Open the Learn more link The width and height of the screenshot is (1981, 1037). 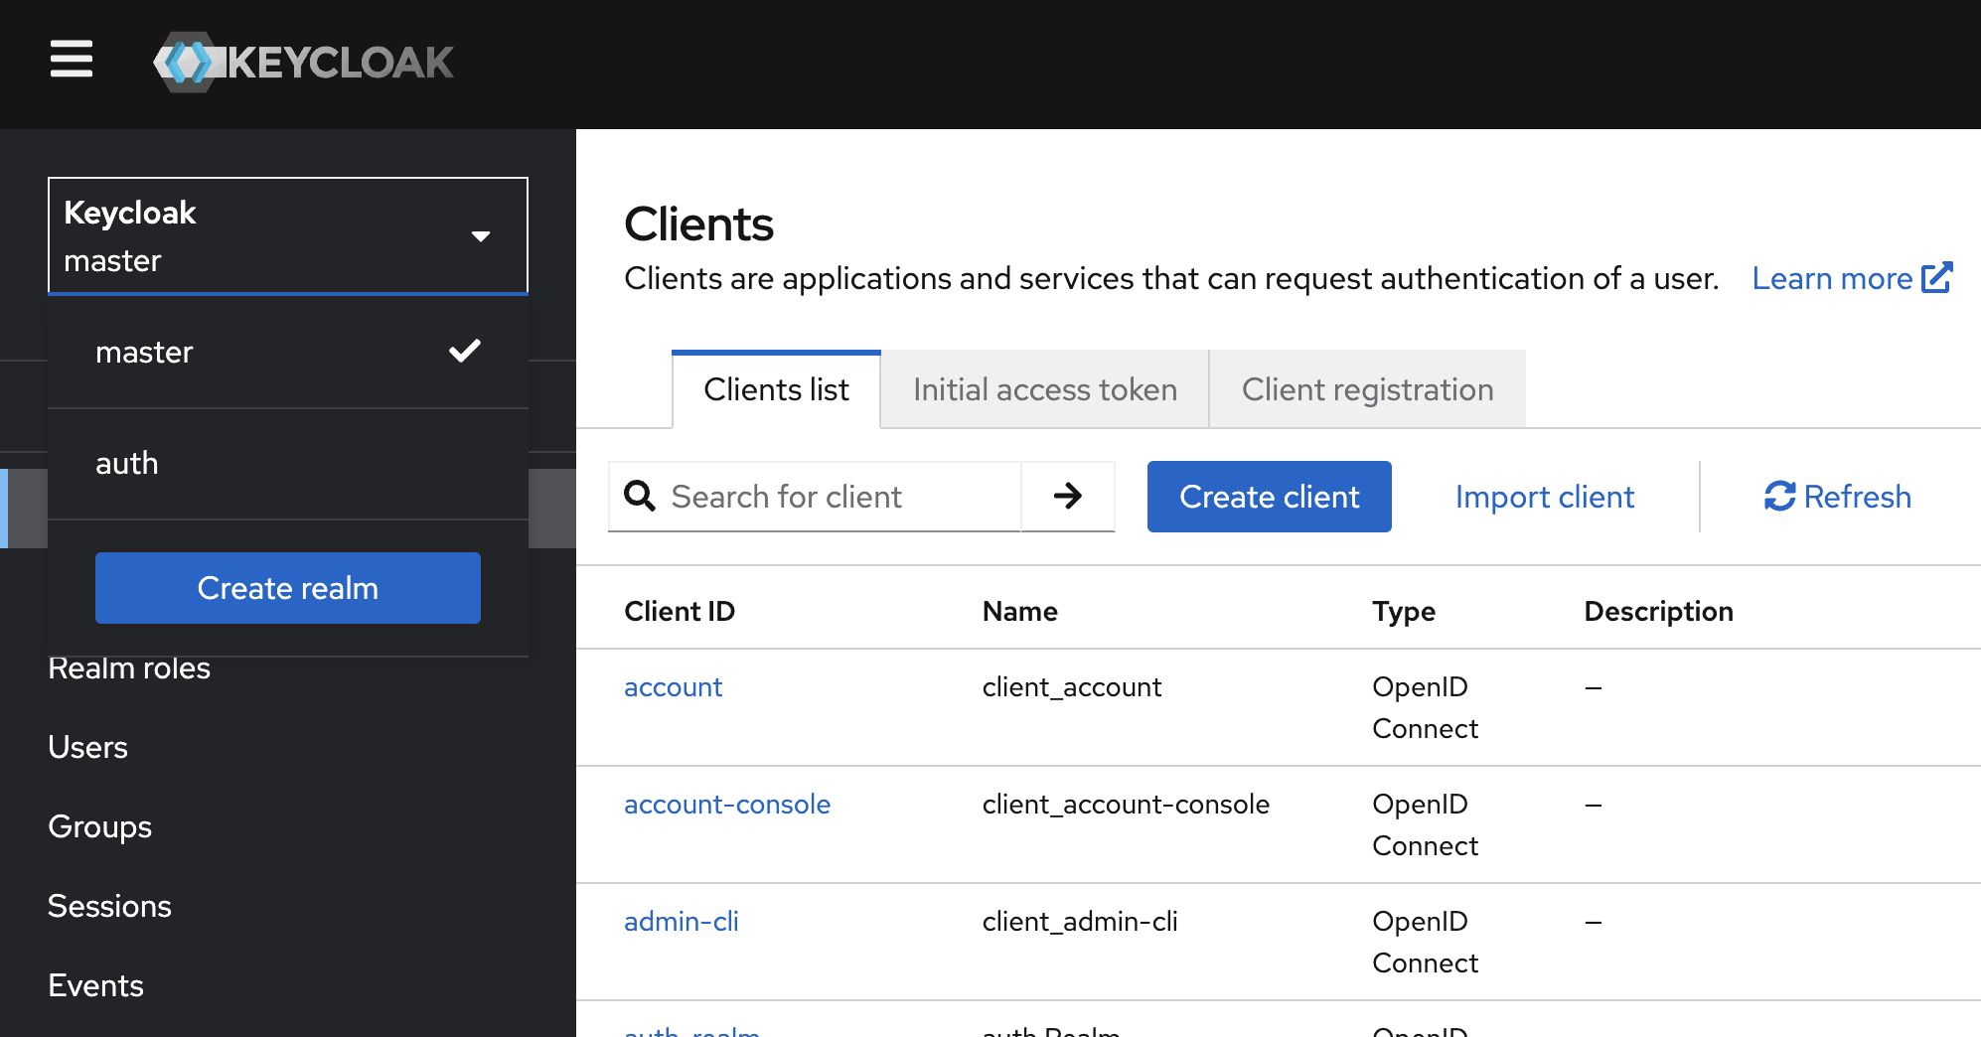[x=1852, y=278]
